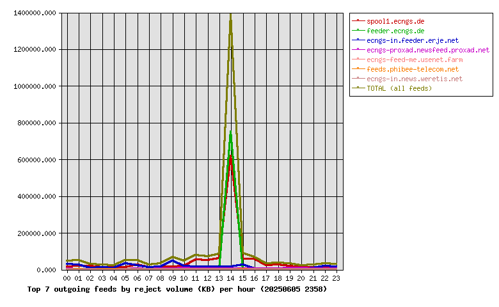Click the spool1.ecngs.de legend label
The height and width of the screenshot is (307, 499).
tap(395, 21)
